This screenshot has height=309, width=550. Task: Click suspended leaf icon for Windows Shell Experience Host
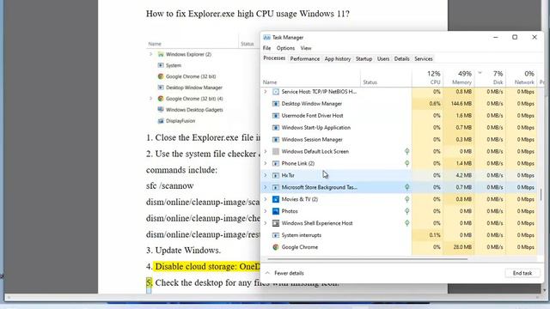point(406,223)
